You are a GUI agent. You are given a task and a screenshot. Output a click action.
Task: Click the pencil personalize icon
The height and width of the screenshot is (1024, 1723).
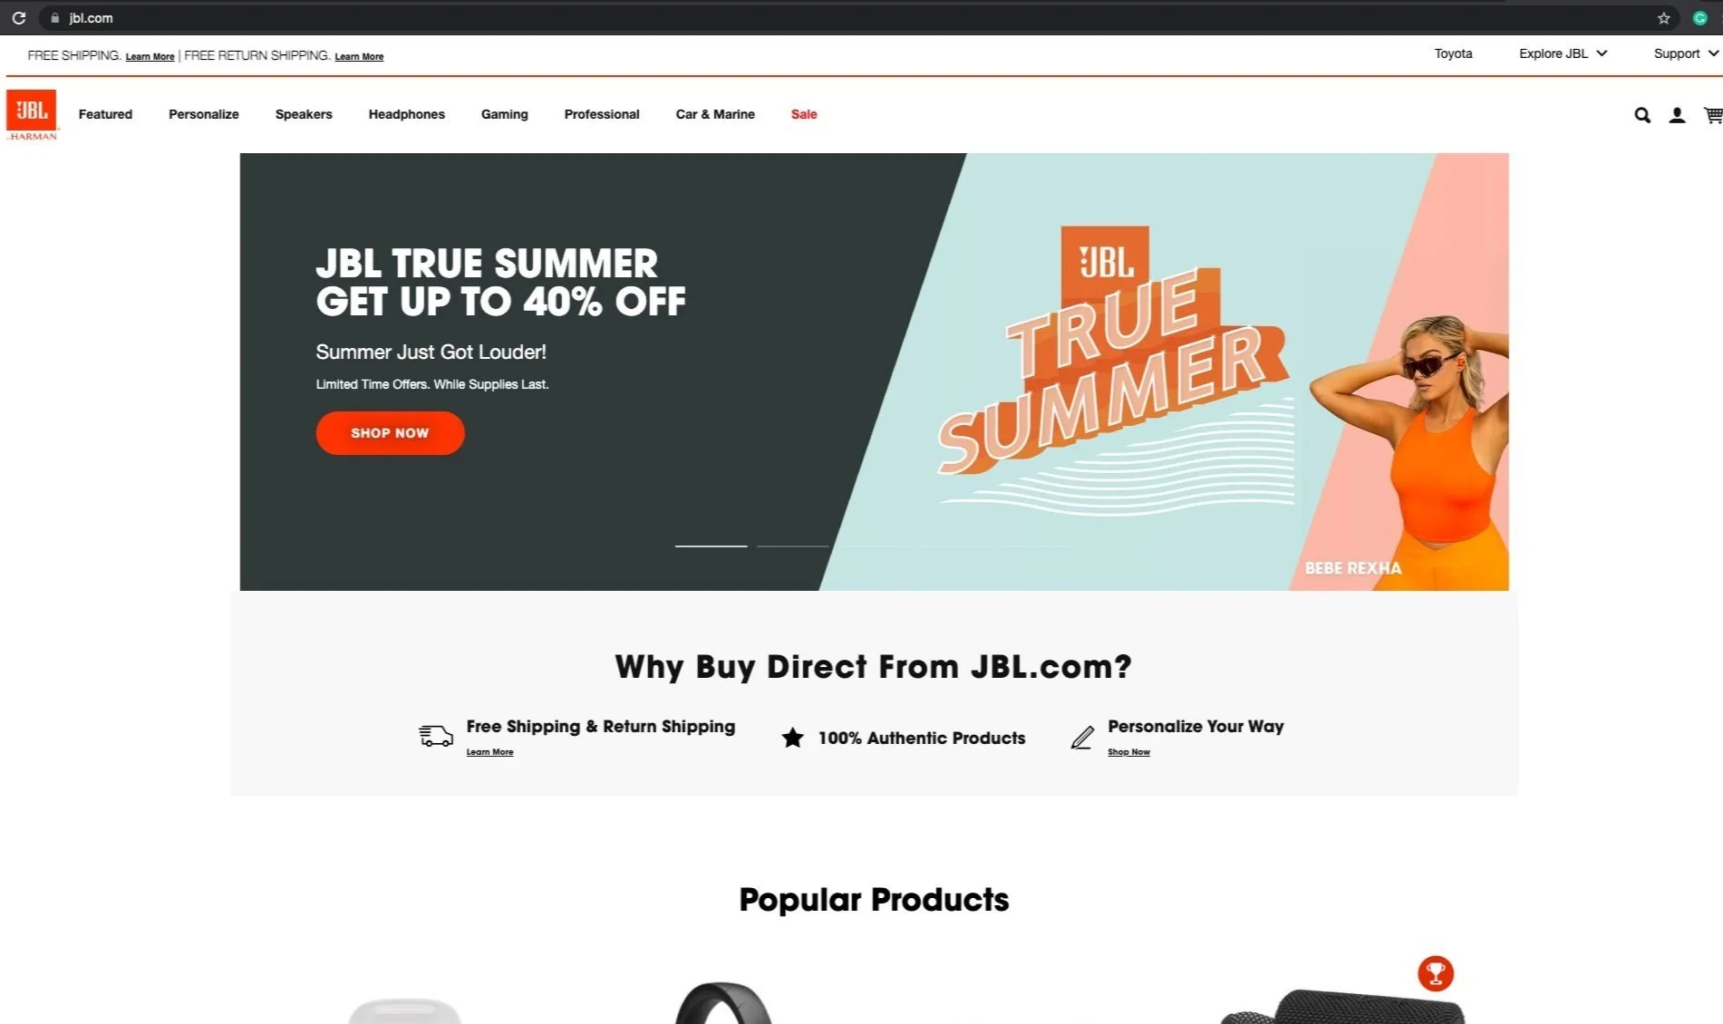tap(1081, 738)
